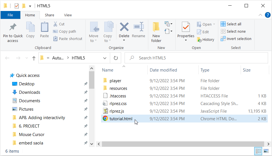
Task: Click the Autu... breadcrumb segment
Action: (x=58, y=58)
